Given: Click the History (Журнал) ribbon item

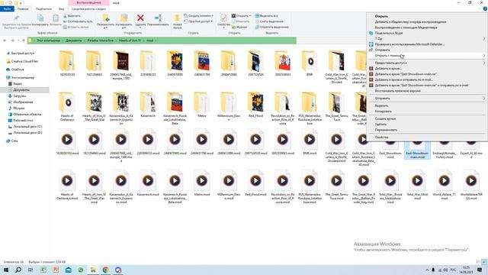Looking at the screenshot, I should tap(239, 27).
